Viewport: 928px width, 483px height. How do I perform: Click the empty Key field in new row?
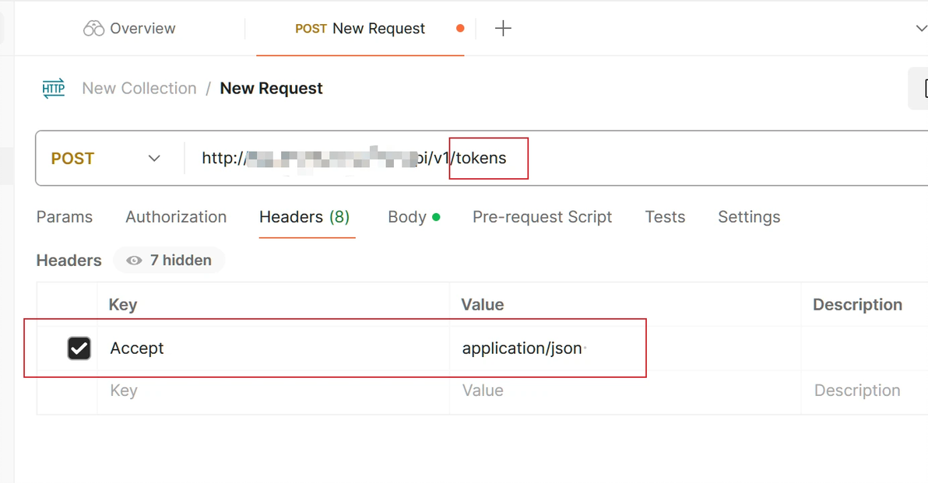272,390
